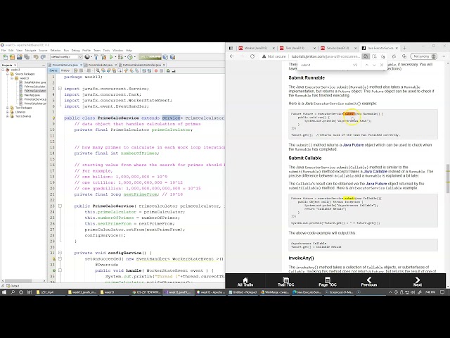The height and width of the screenshot is (338, 450).
Task: Select MainApp.java in the Projects tree
Action: (x=32, y=95)
